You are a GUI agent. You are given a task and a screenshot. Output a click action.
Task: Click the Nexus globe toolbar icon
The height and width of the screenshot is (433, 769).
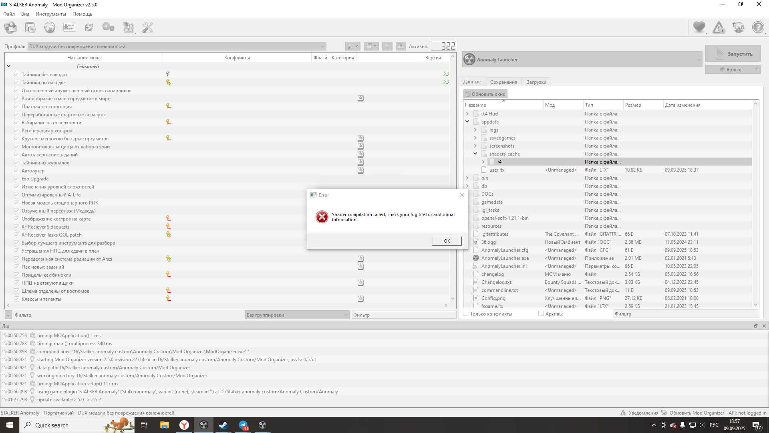pos(50,28)
